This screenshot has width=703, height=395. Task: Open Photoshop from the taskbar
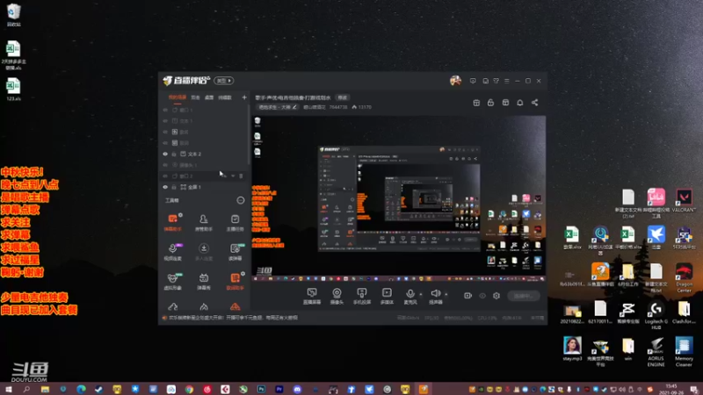click(x=261, y=389)
